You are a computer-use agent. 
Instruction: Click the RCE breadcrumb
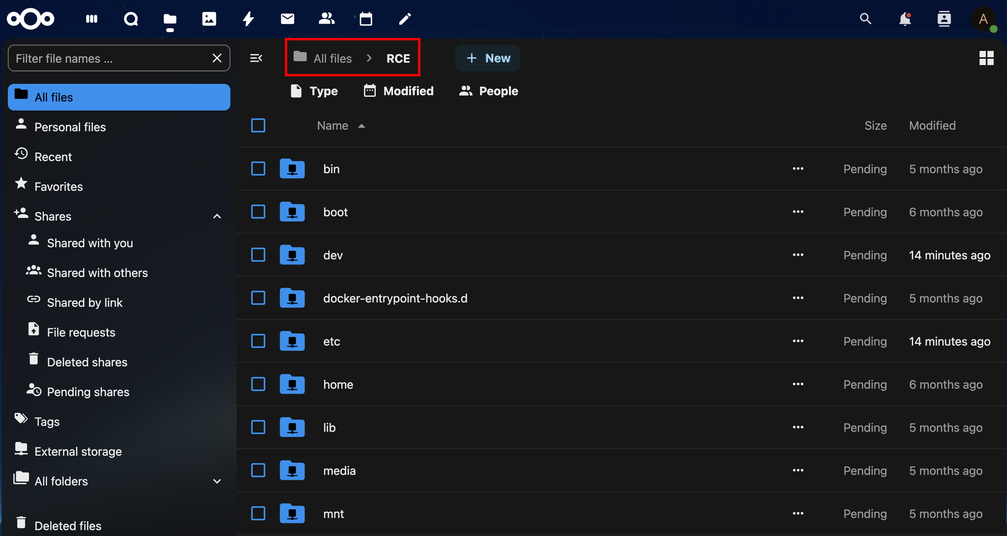(398, 58)
